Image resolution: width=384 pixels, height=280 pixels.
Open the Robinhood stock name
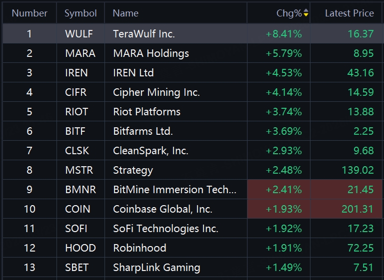pos(139,248)
